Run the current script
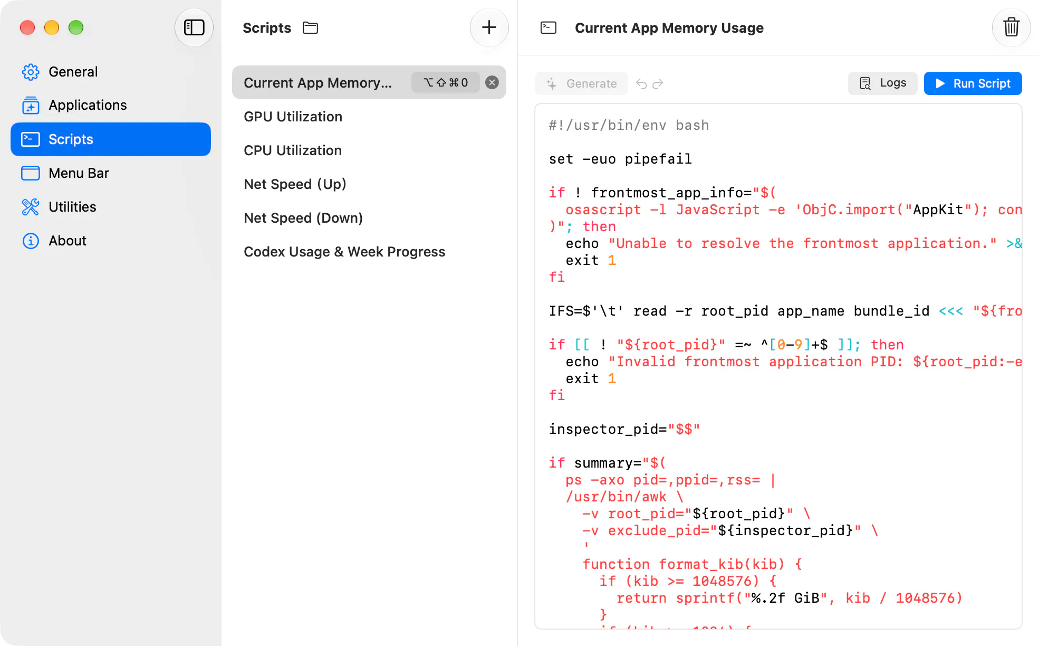This screenshot has height=646, width=1039. point(973,83)
